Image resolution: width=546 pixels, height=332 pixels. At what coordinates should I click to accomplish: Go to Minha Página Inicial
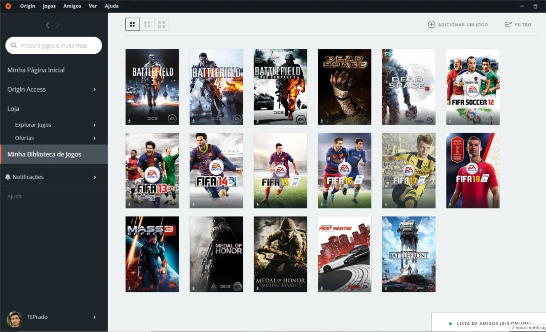tap(36, 70)
